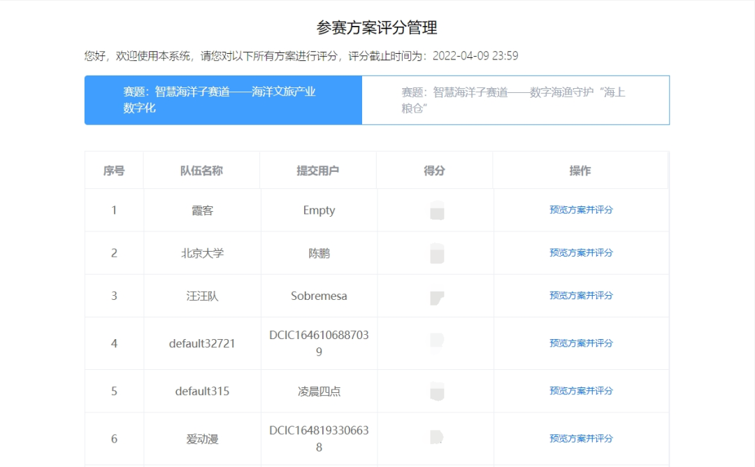This screenshot has height=467, width=755.
Task: Open 预览方案并评分 for team 霞客
Action: (x=581, y=210)
